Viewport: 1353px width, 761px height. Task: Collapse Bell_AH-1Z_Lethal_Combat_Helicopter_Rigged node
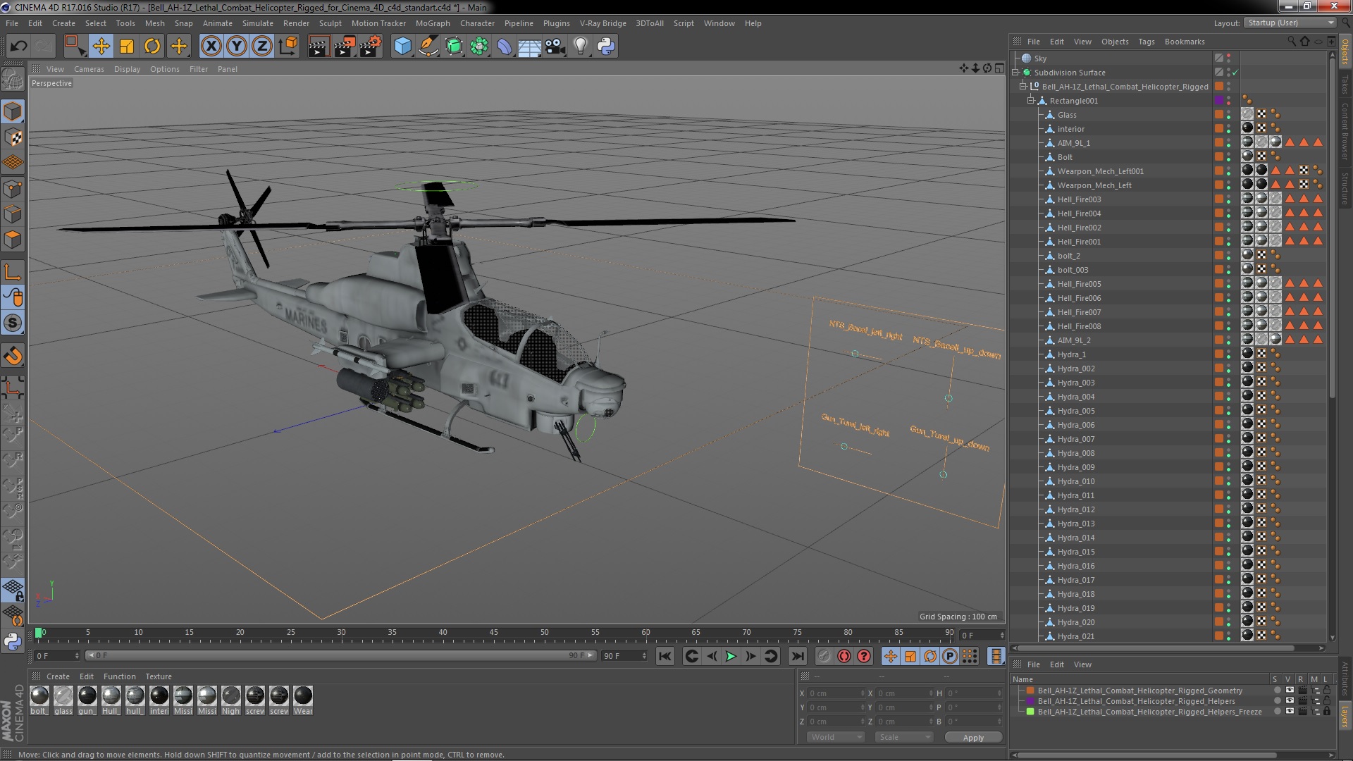tap(1023, 87)
